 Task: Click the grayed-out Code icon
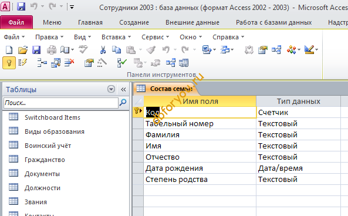click(249, 50)
